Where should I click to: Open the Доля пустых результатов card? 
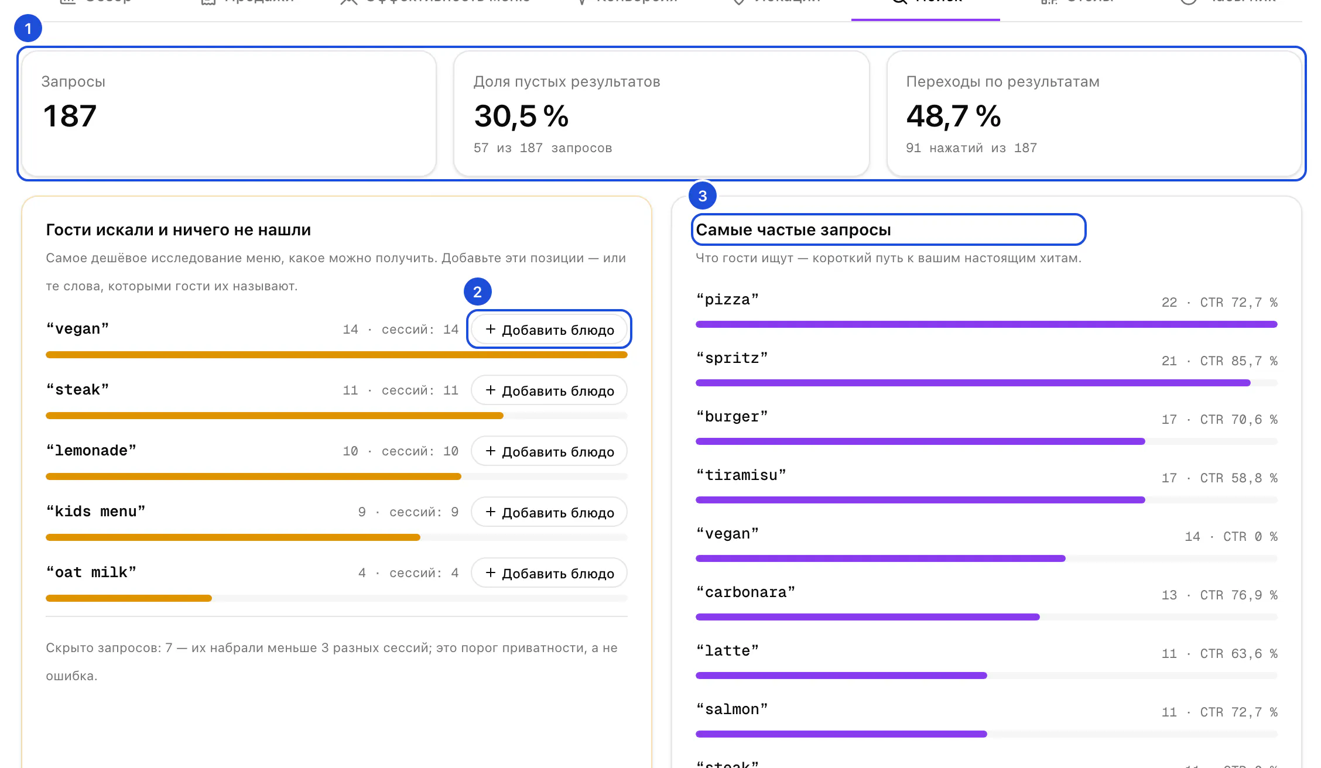[x=662, y=114]
